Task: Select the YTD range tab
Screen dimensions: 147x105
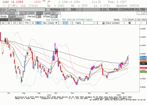Action: coord(26,23)
